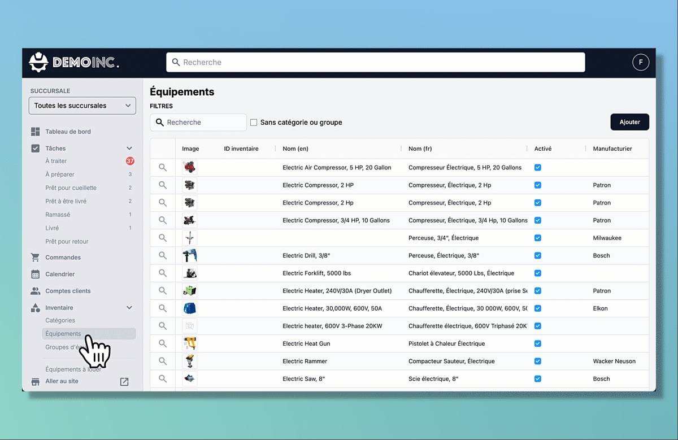The image size is (678, 440).
Task: Enable Sans catégorie ou groupe checkbox
Action: [254, 123]
